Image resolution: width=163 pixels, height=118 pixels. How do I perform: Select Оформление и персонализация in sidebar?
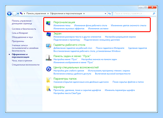click(x=21, y=56)
